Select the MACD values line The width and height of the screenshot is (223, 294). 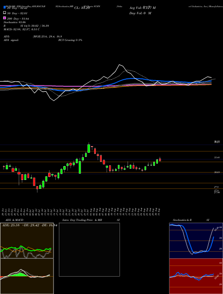click(x=21, y=29)
